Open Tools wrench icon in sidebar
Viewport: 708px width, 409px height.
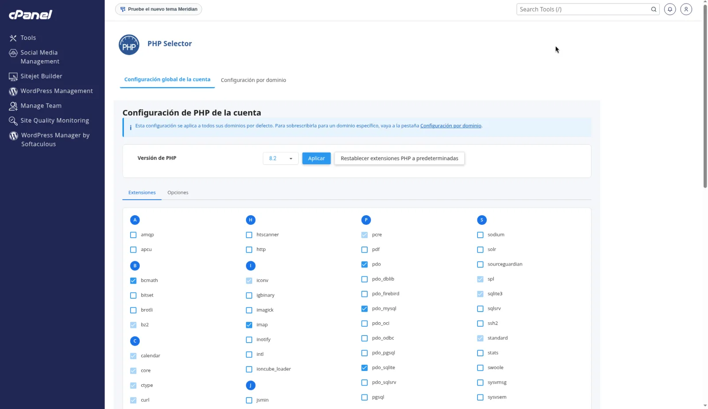click(13, 38)
